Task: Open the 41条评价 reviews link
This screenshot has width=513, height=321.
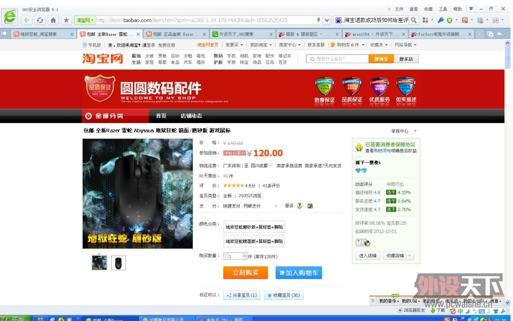Action: [x=271, y=186]
